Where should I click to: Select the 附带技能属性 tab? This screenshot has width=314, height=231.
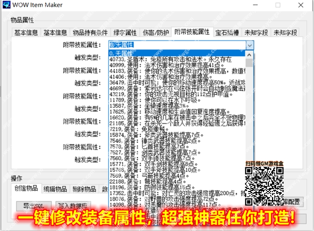pyautogui.click(x=192, y=32)
